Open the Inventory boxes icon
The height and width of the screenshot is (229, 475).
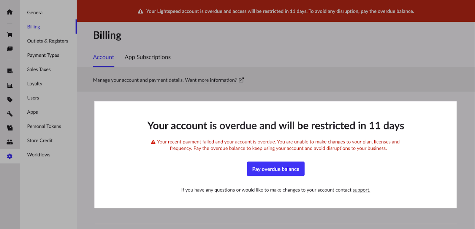(x=10, y=128)
